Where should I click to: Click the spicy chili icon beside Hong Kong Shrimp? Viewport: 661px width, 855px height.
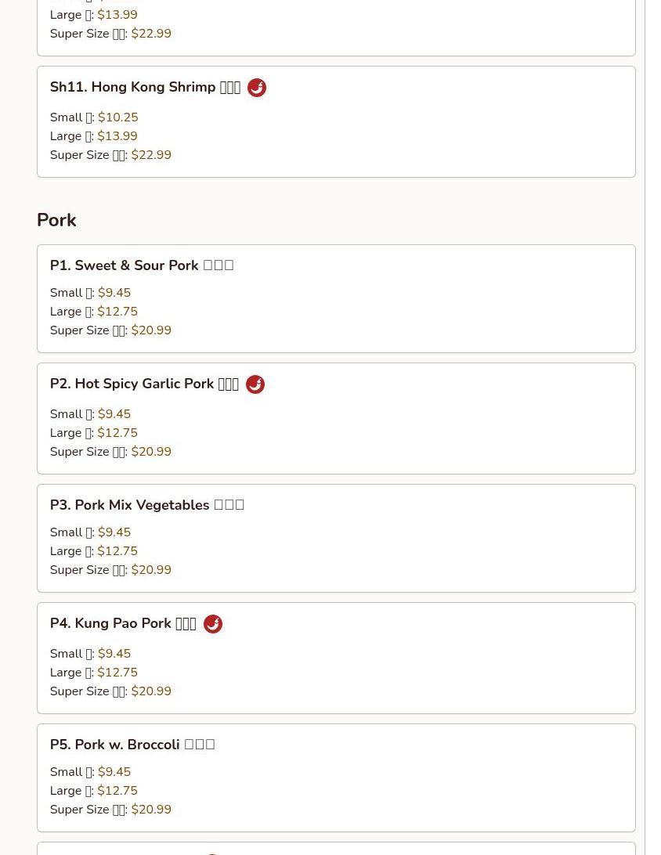(257, 88)
